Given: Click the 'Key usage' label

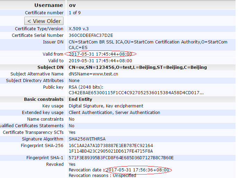Looking at the screenshot, I should pyautogui.click(x=53, y=106).
